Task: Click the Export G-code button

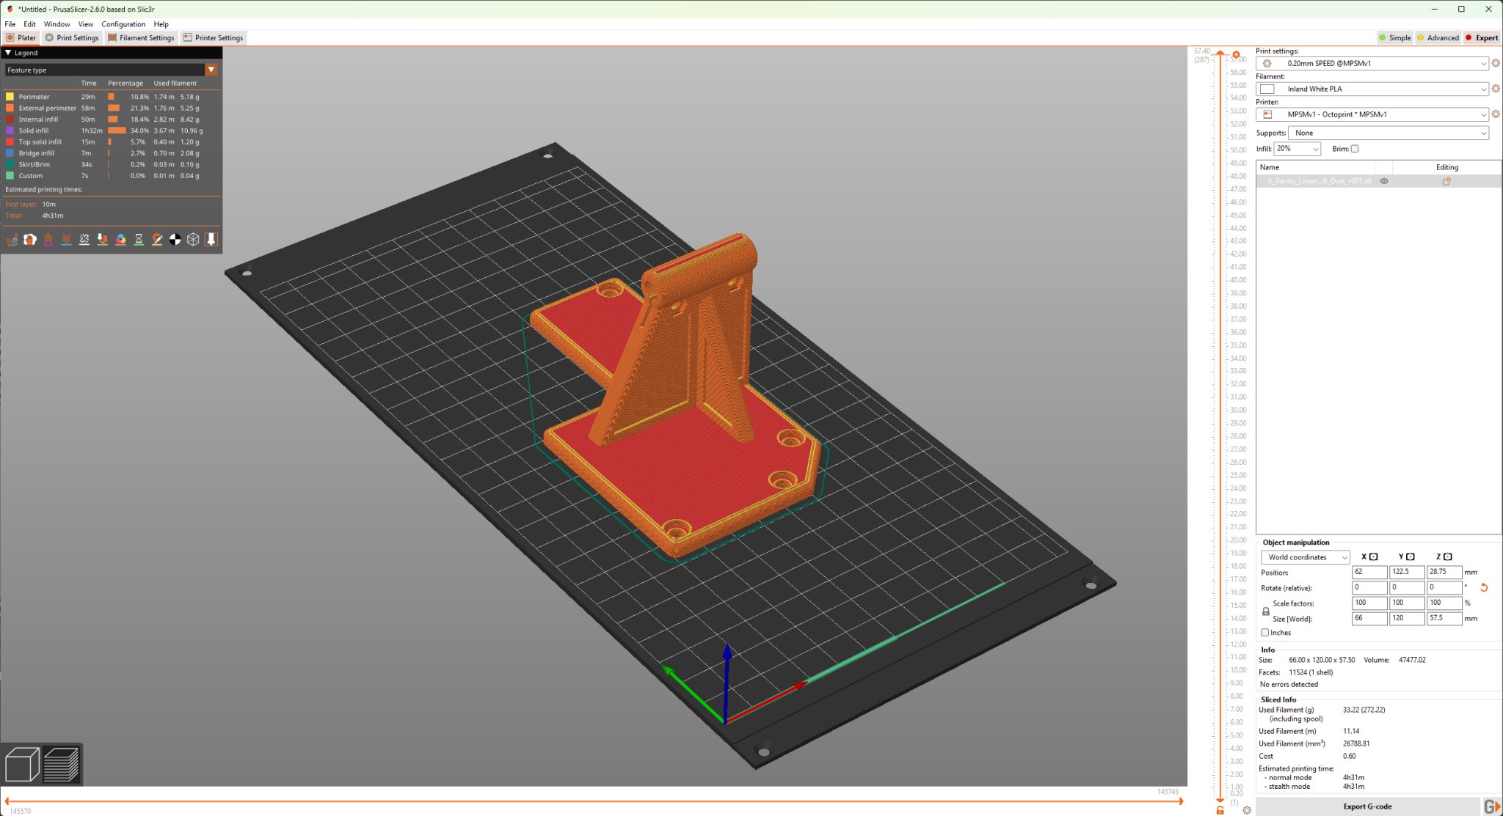Action: [1366, 806]
